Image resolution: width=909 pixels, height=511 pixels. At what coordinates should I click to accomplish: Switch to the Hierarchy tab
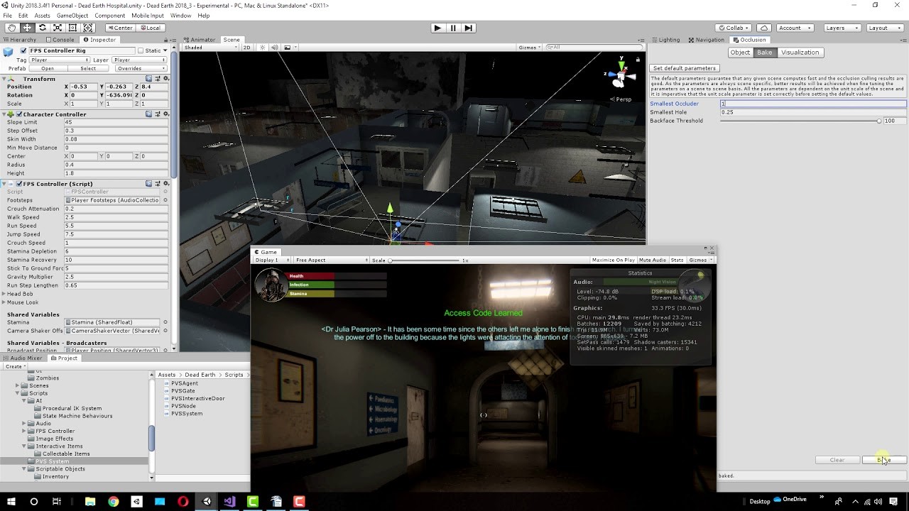click(x=19, y=40)
